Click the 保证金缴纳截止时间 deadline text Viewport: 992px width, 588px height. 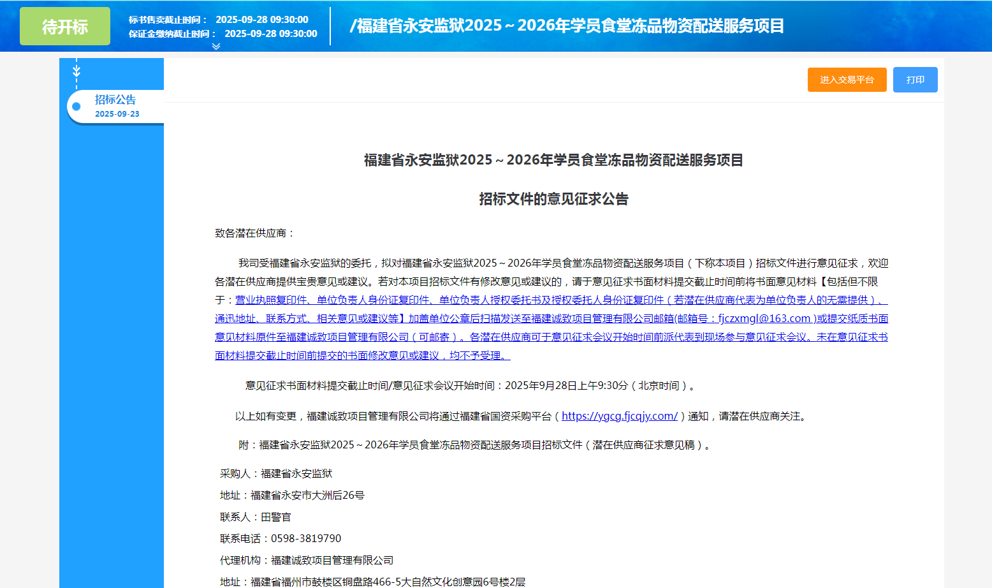(x=223, y=34)
